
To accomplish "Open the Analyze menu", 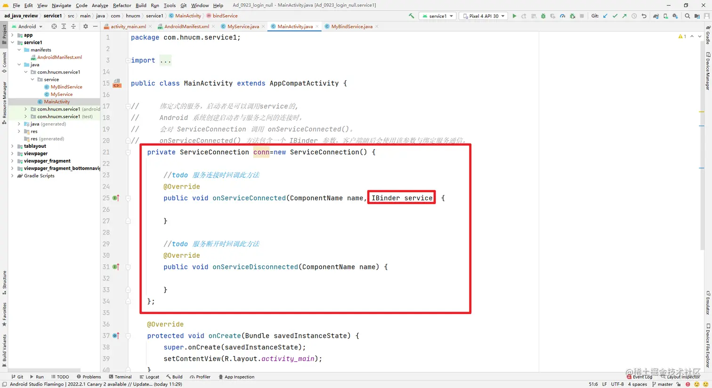I will 100,5.
